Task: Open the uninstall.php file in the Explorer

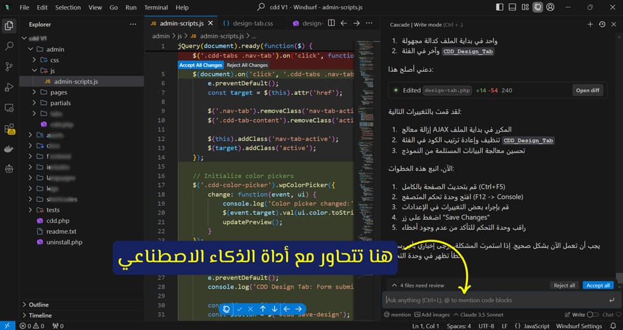Action: [x=64, y=242]
